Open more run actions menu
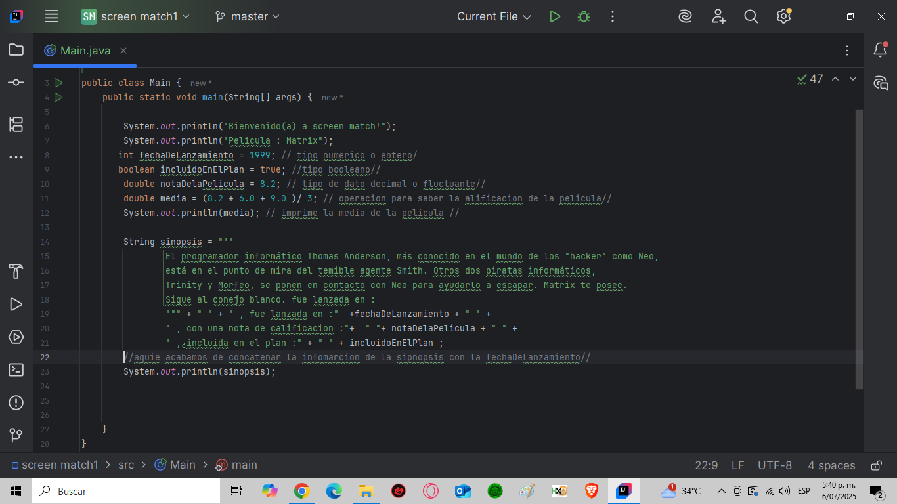 click(x=613, y=16)
